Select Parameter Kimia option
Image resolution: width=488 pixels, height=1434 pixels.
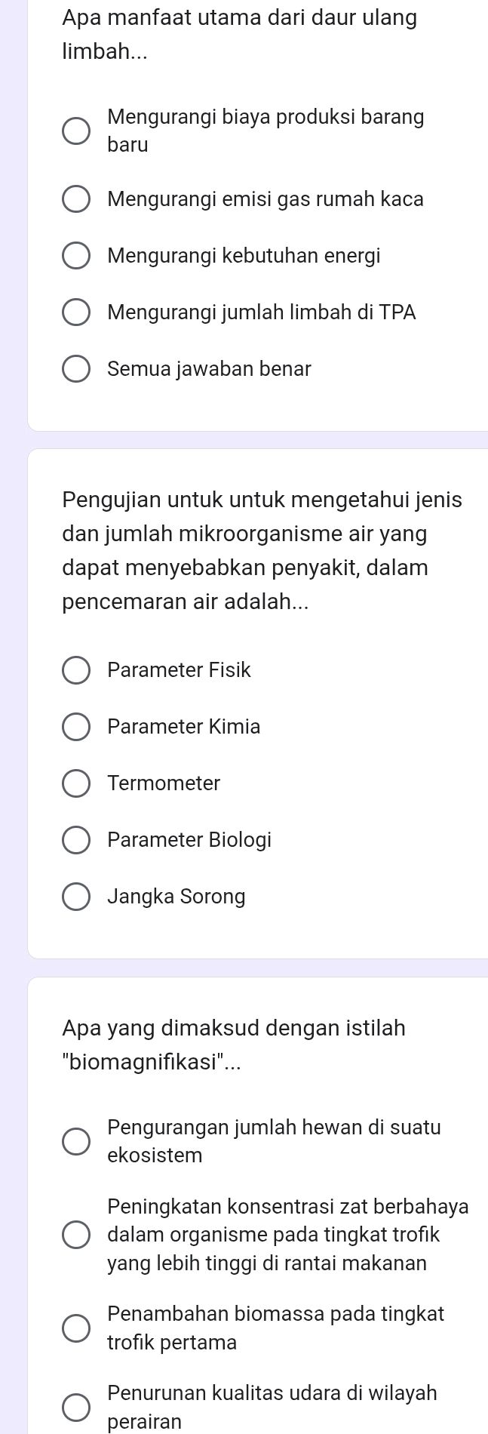pyautogui.click(x=76, y=727)
